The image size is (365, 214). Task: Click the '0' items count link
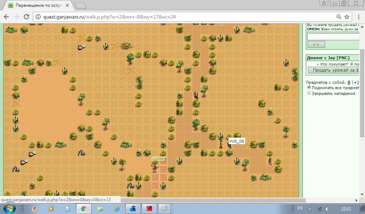point(349,82)
